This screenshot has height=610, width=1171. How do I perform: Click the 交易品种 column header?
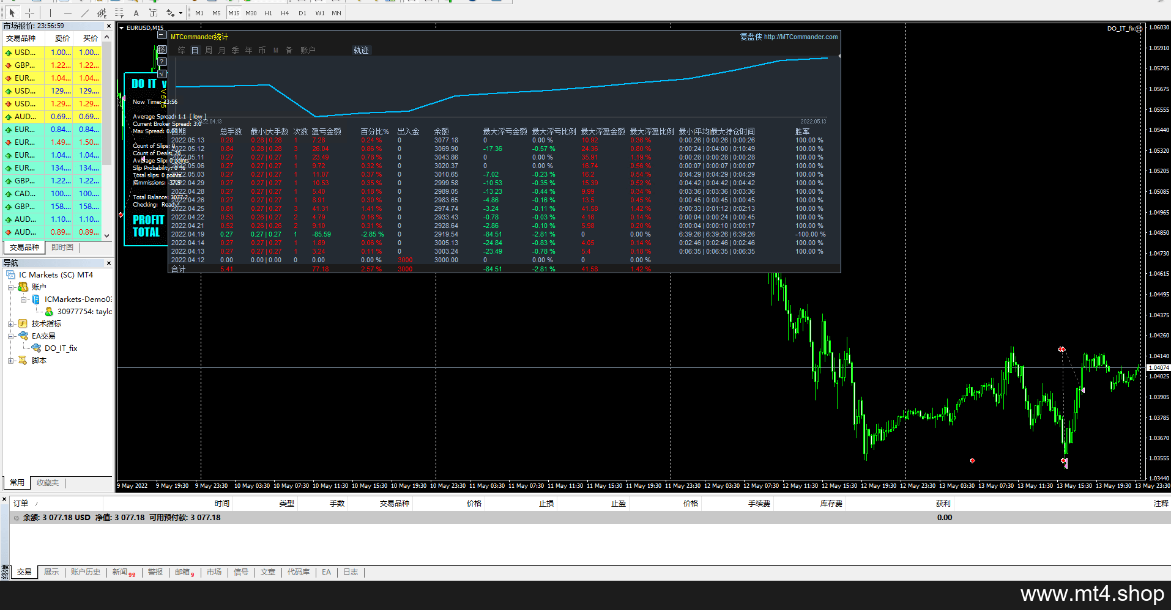coord(23,38)
